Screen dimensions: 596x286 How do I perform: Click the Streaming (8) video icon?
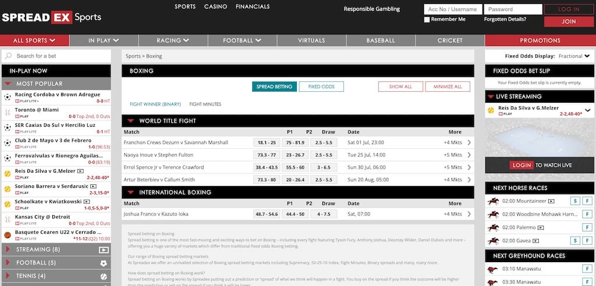click(104, 250)
